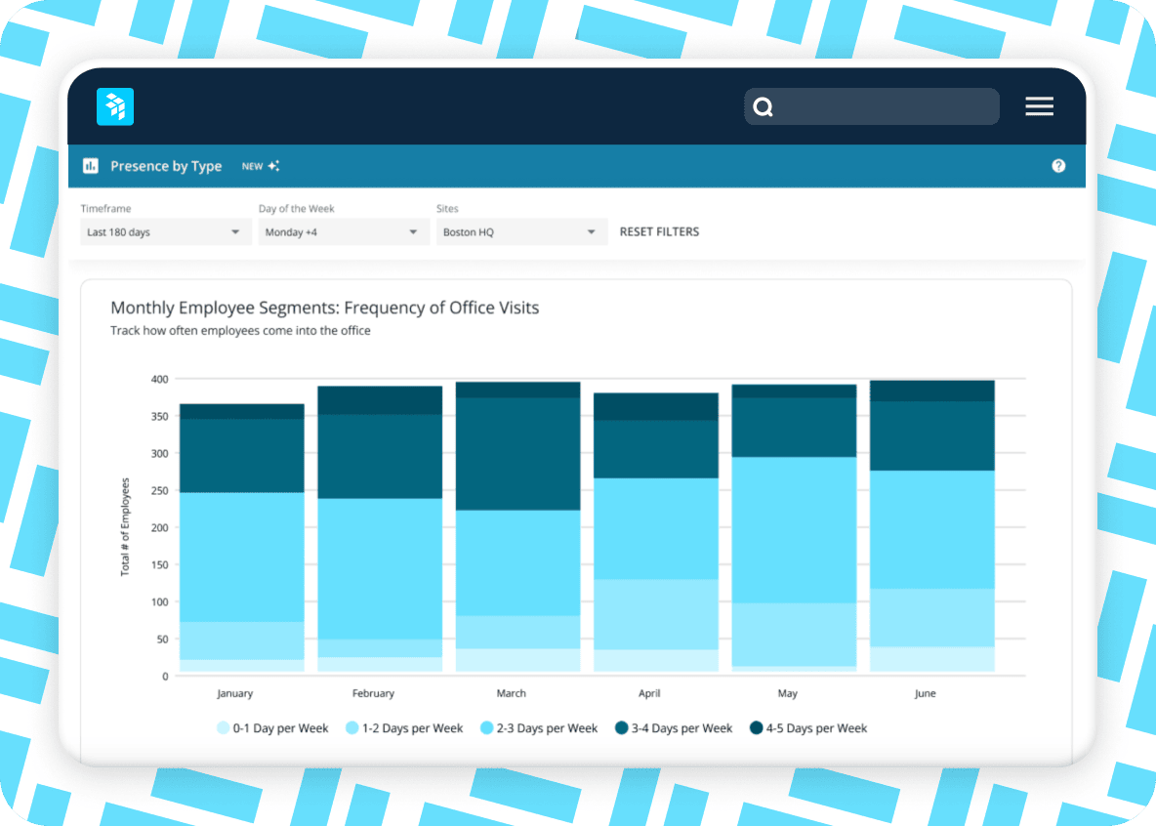1156x826 pixels.
Task: Click RESET FILTERS
Action: click(x=659, y=231)
